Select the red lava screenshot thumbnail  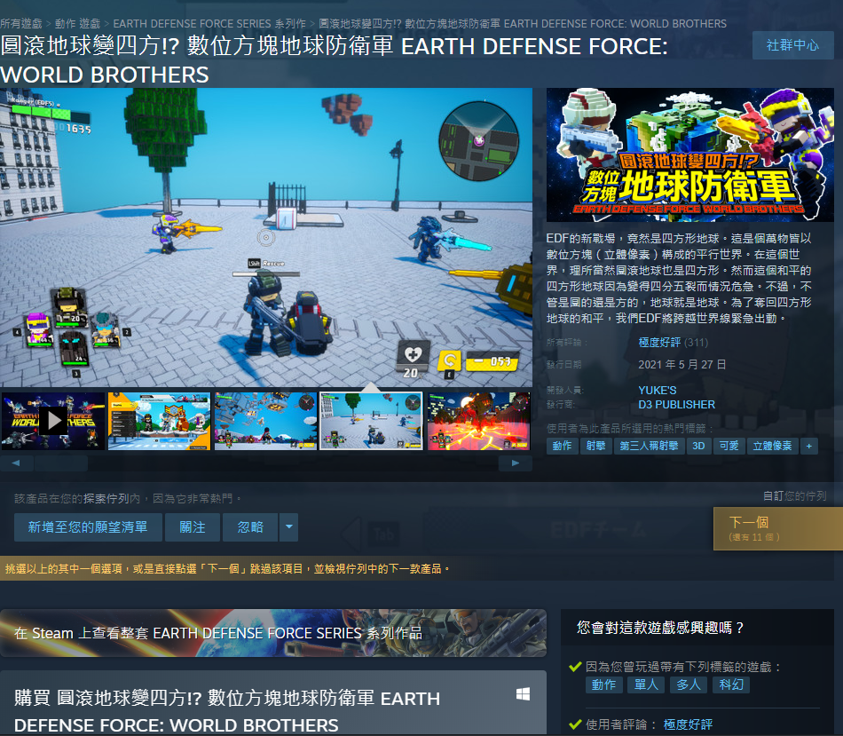click(478, 421)
